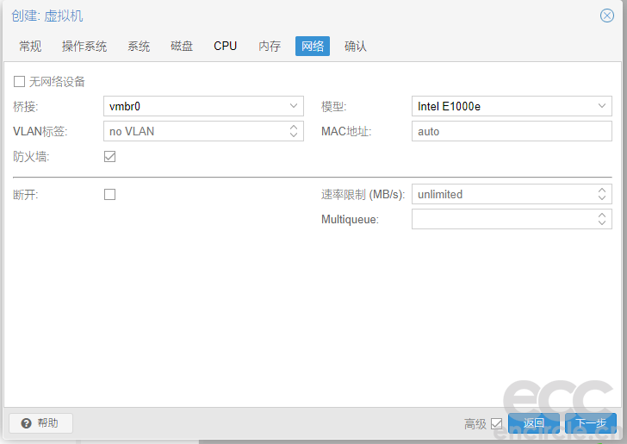Toggle the 防火墙 firewall checkbox

109,156
